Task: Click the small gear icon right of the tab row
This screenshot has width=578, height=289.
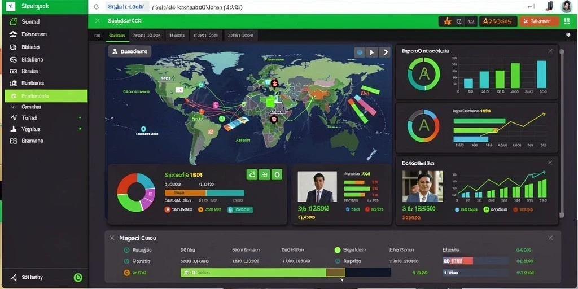Action: (x=568, y=35)
